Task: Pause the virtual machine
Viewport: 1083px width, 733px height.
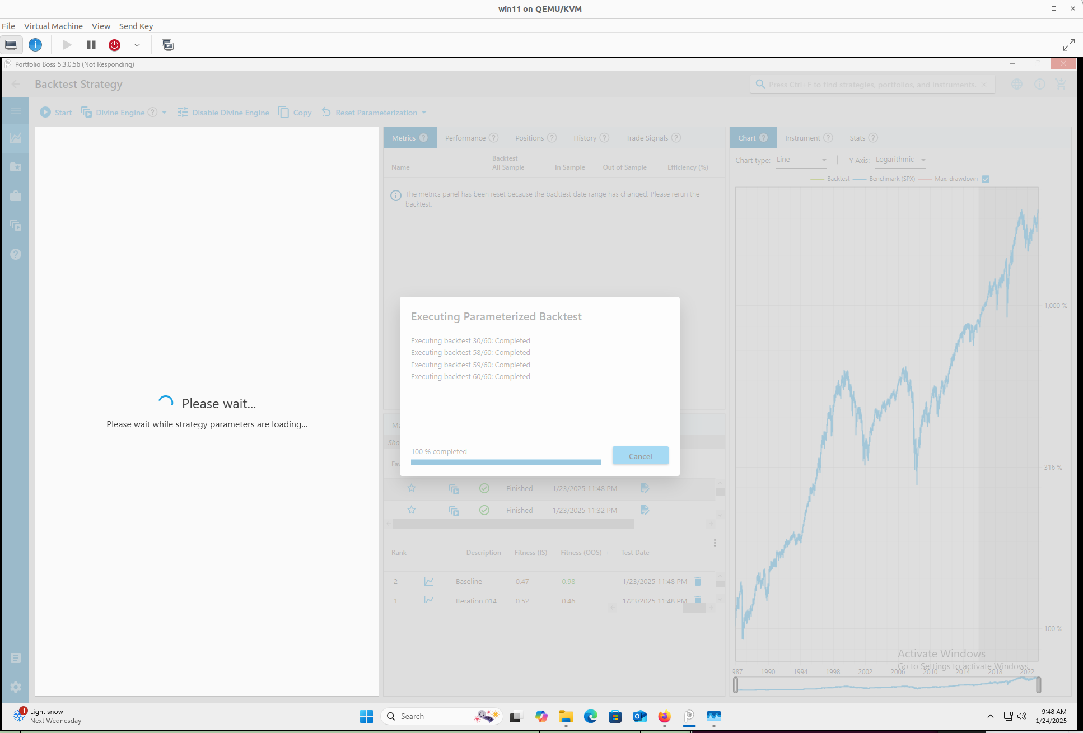Action: (91, 45)
